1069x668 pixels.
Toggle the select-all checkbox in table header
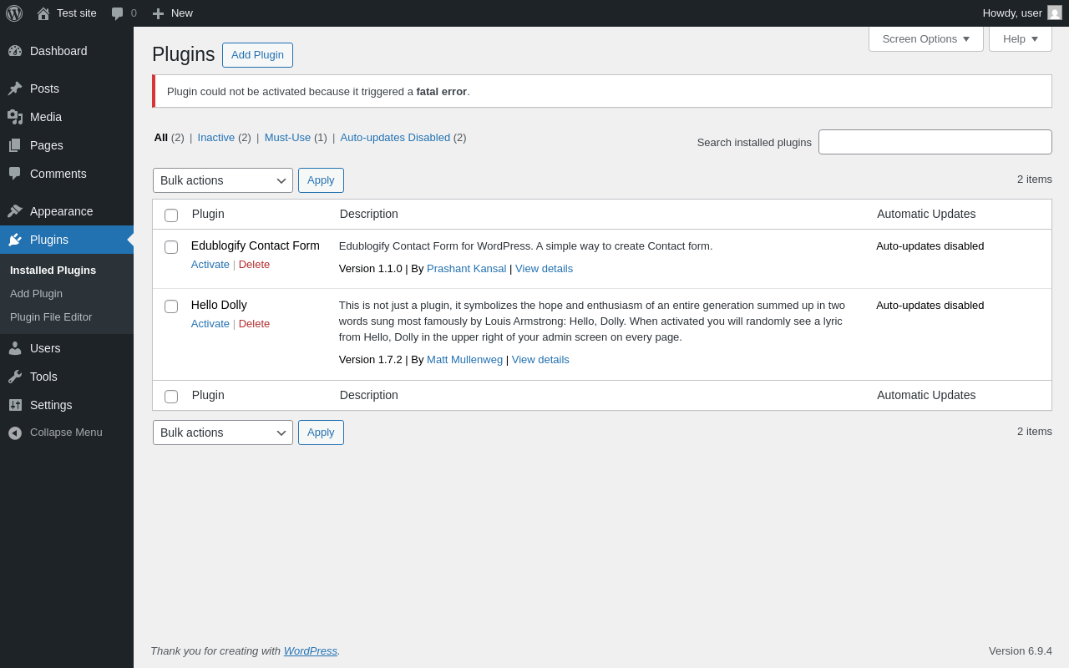pos(171,215)
